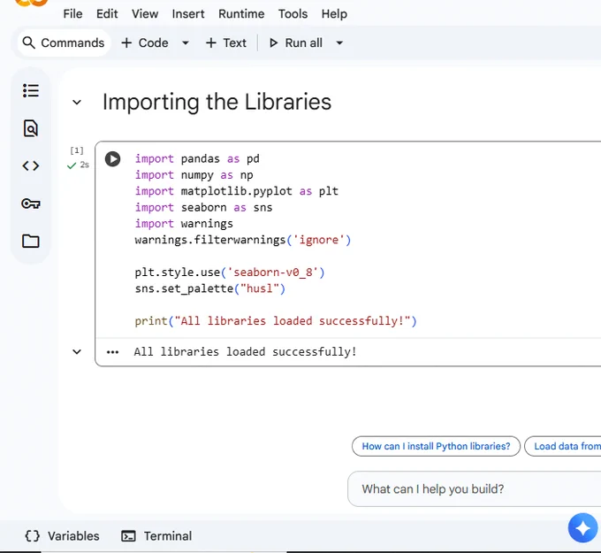This screenshot has width=601, height=553.
Task: Click the 'Load data from' suggestion chip
Action: point(563,446)
